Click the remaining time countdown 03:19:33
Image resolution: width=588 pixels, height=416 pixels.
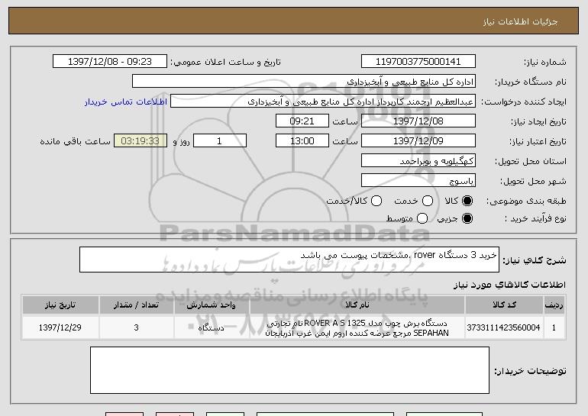click(x=140, y=141)
